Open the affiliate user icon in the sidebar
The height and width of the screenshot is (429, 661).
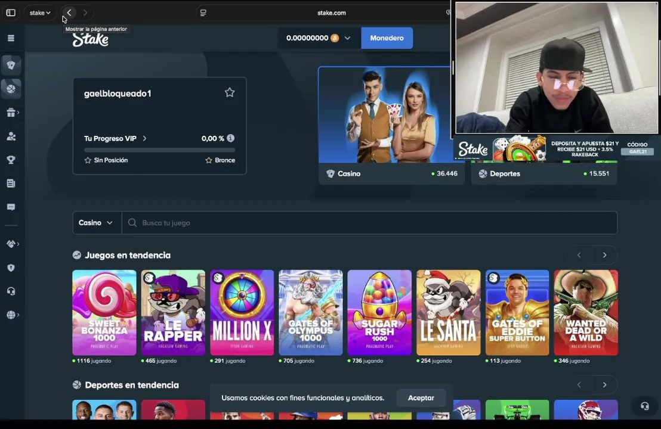coord(11,136)
